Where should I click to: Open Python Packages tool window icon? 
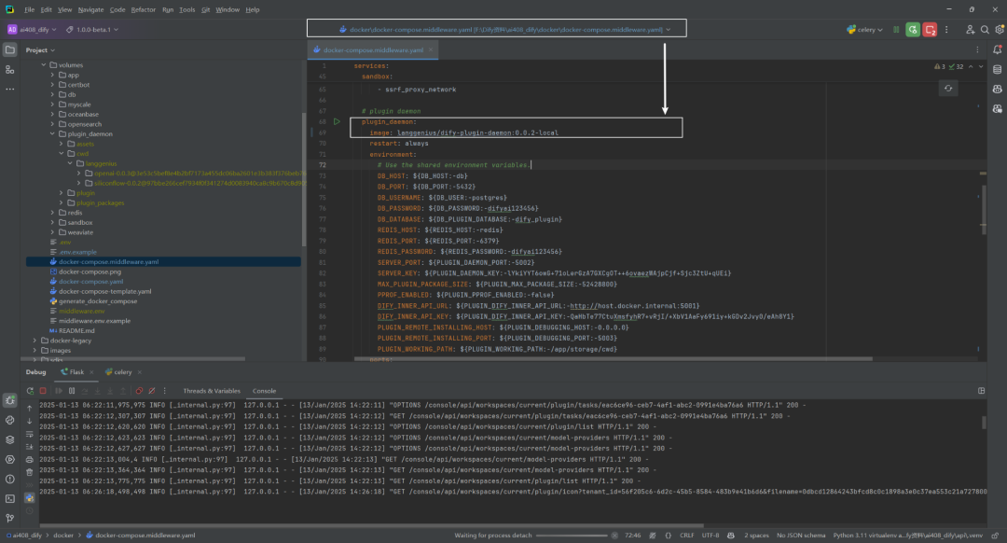tap(9, 440)
